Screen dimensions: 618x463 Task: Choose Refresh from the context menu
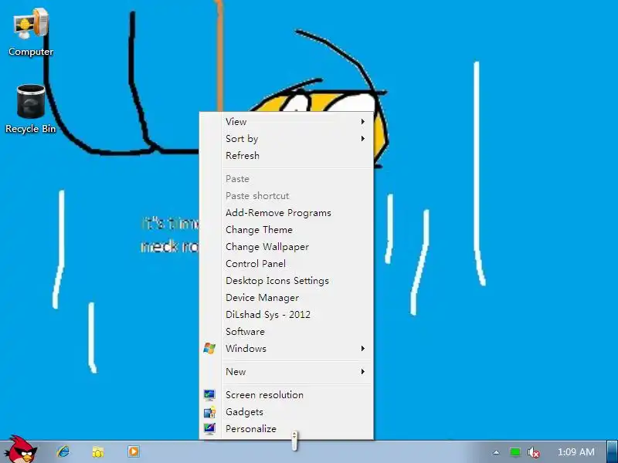(x=286, y=156)
